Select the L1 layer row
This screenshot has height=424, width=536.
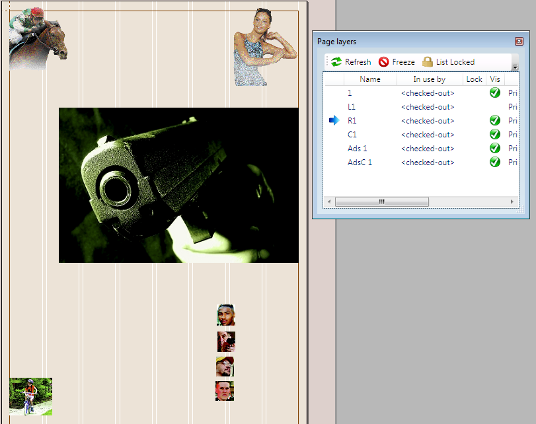point(421,106)
